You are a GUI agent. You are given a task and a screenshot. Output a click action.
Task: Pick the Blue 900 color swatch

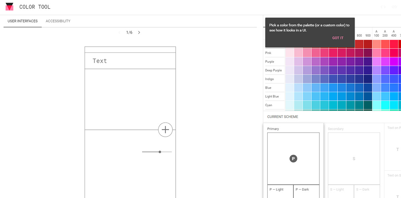(368, 88)
